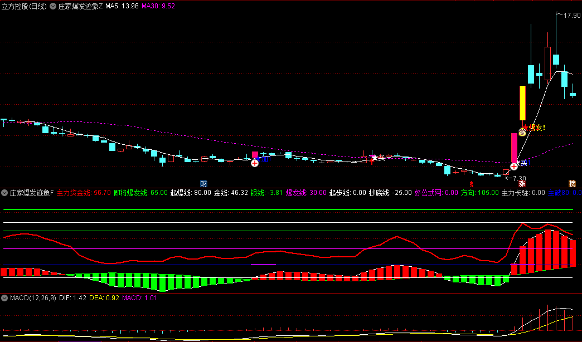Click the 17.90 high price label
This screenshot has height=342, width=582.
tap(571, 16)
